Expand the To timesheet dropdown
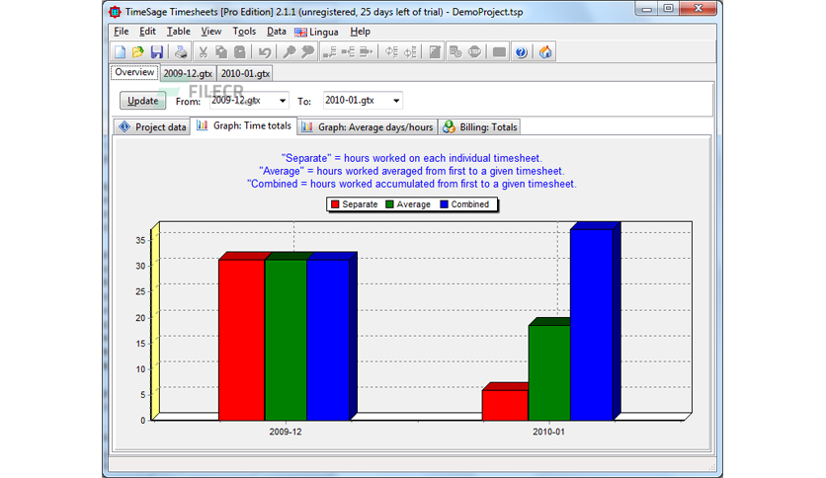 click(396, 101)
